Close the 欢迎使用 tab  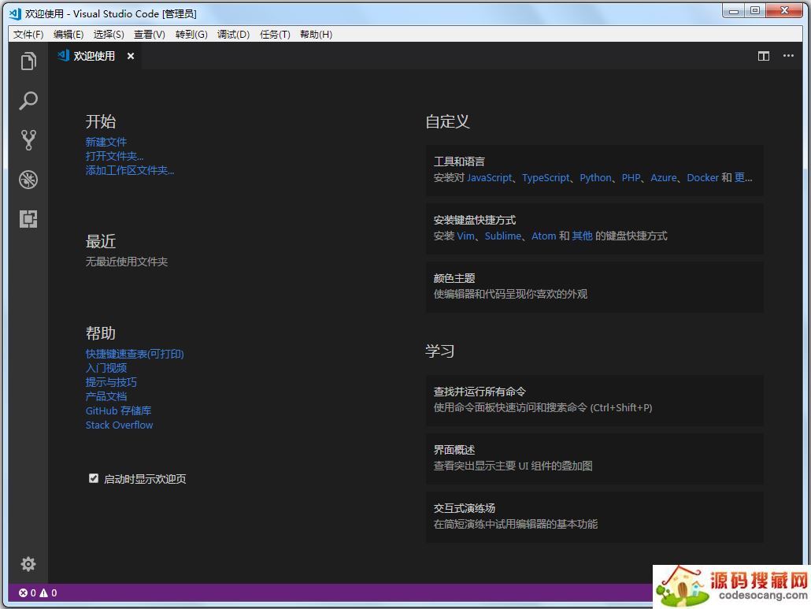coord(129,56)
